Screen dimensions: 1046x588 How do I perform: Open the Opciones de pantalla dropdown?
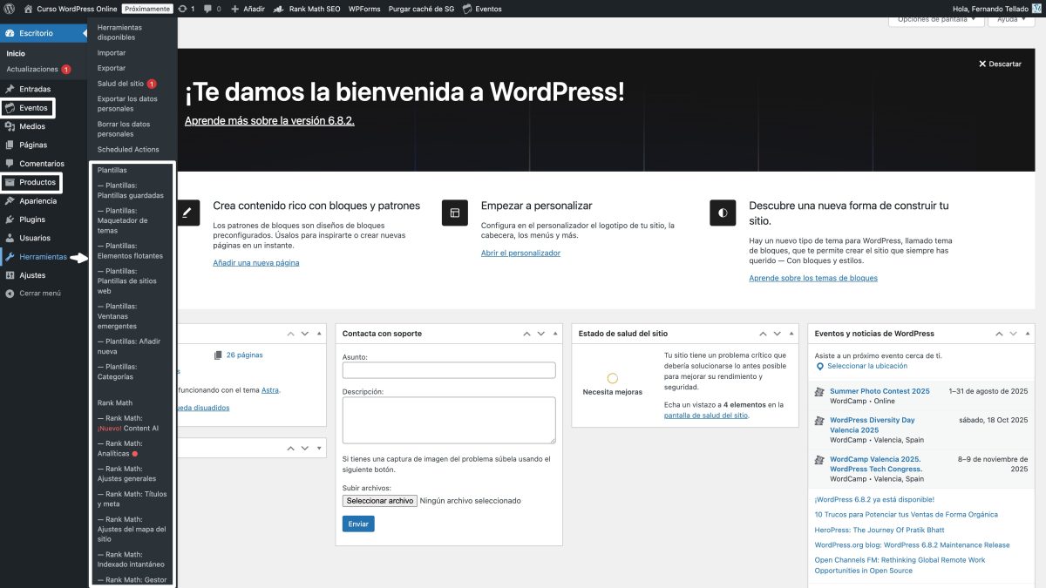point(935,19)
